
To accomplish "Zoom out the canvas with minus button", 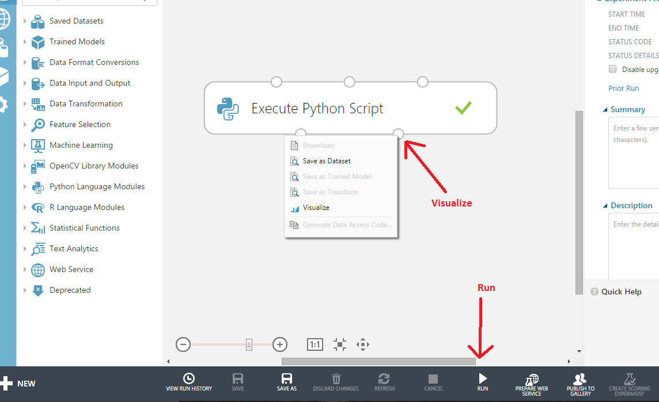I will click(x=183, y=344).
